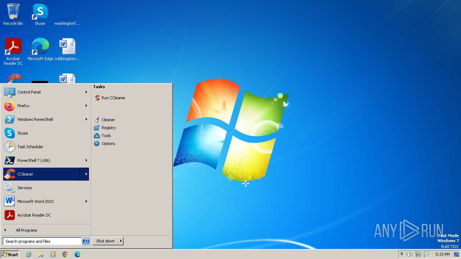The height and width of the screenshot is (259, 461).
Task: Launch Skype from the Start menu list
Action: [x=10, y=133]
